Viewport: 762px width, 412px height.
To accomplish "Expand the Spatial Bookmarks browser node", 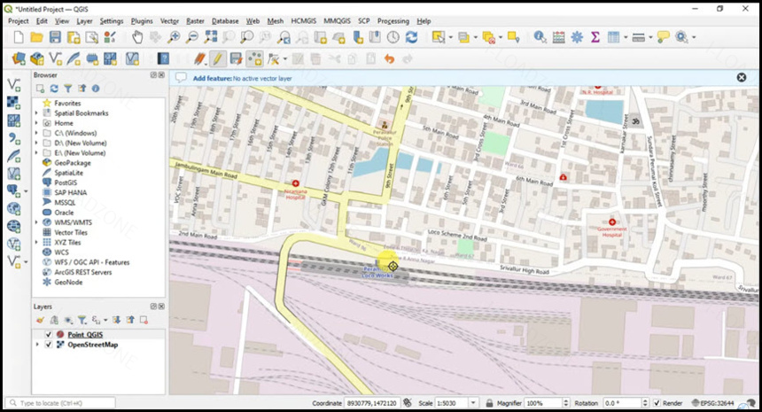I will tap(36, 113).
